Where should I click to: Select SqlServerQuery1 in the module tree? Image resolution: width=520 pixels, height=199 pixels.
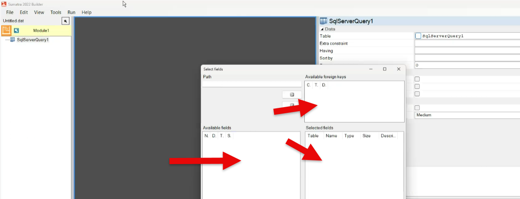point(32,40)
